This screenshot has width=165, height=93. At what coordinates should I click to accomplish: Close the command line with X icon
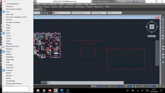click(43, 83)
